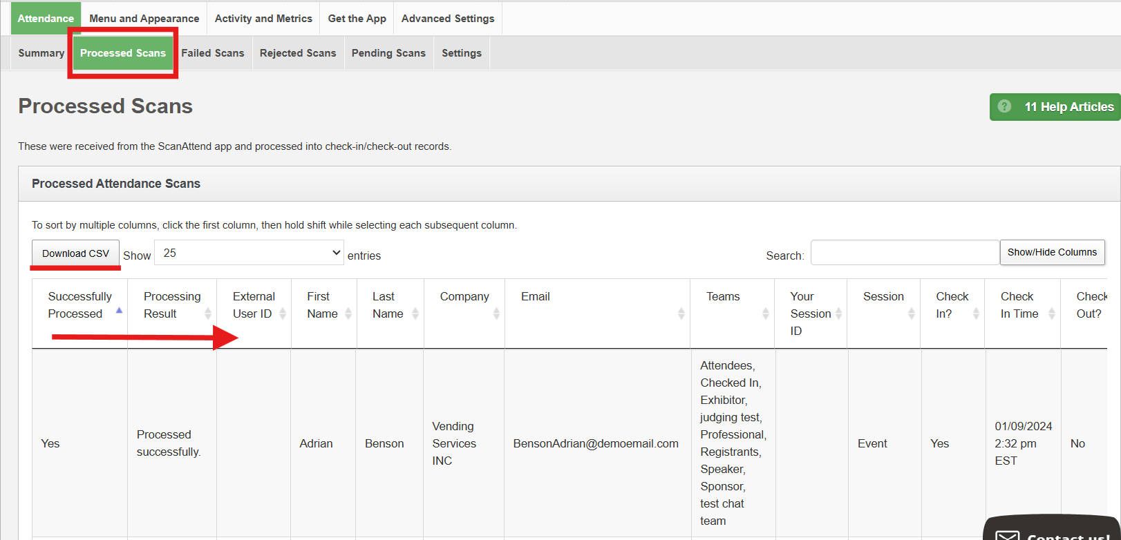Click sort arrows on Email column
Image resolution: width=1121 pixels, height=540 pixels.
point(681,314)
